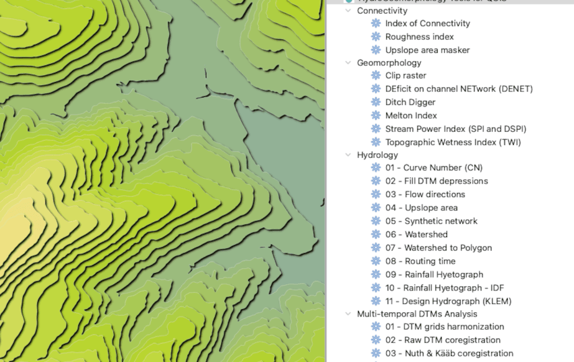
Task: Click the gear icon beside 09 - Rainfall Hyetograph
Action: click(376, 274)
